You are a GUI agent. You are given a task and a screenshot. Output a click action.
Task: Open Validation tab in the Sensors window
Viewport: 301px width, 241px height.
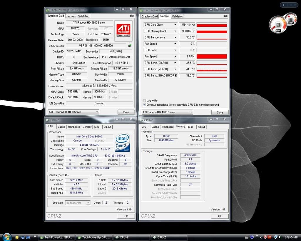point(177,16)
